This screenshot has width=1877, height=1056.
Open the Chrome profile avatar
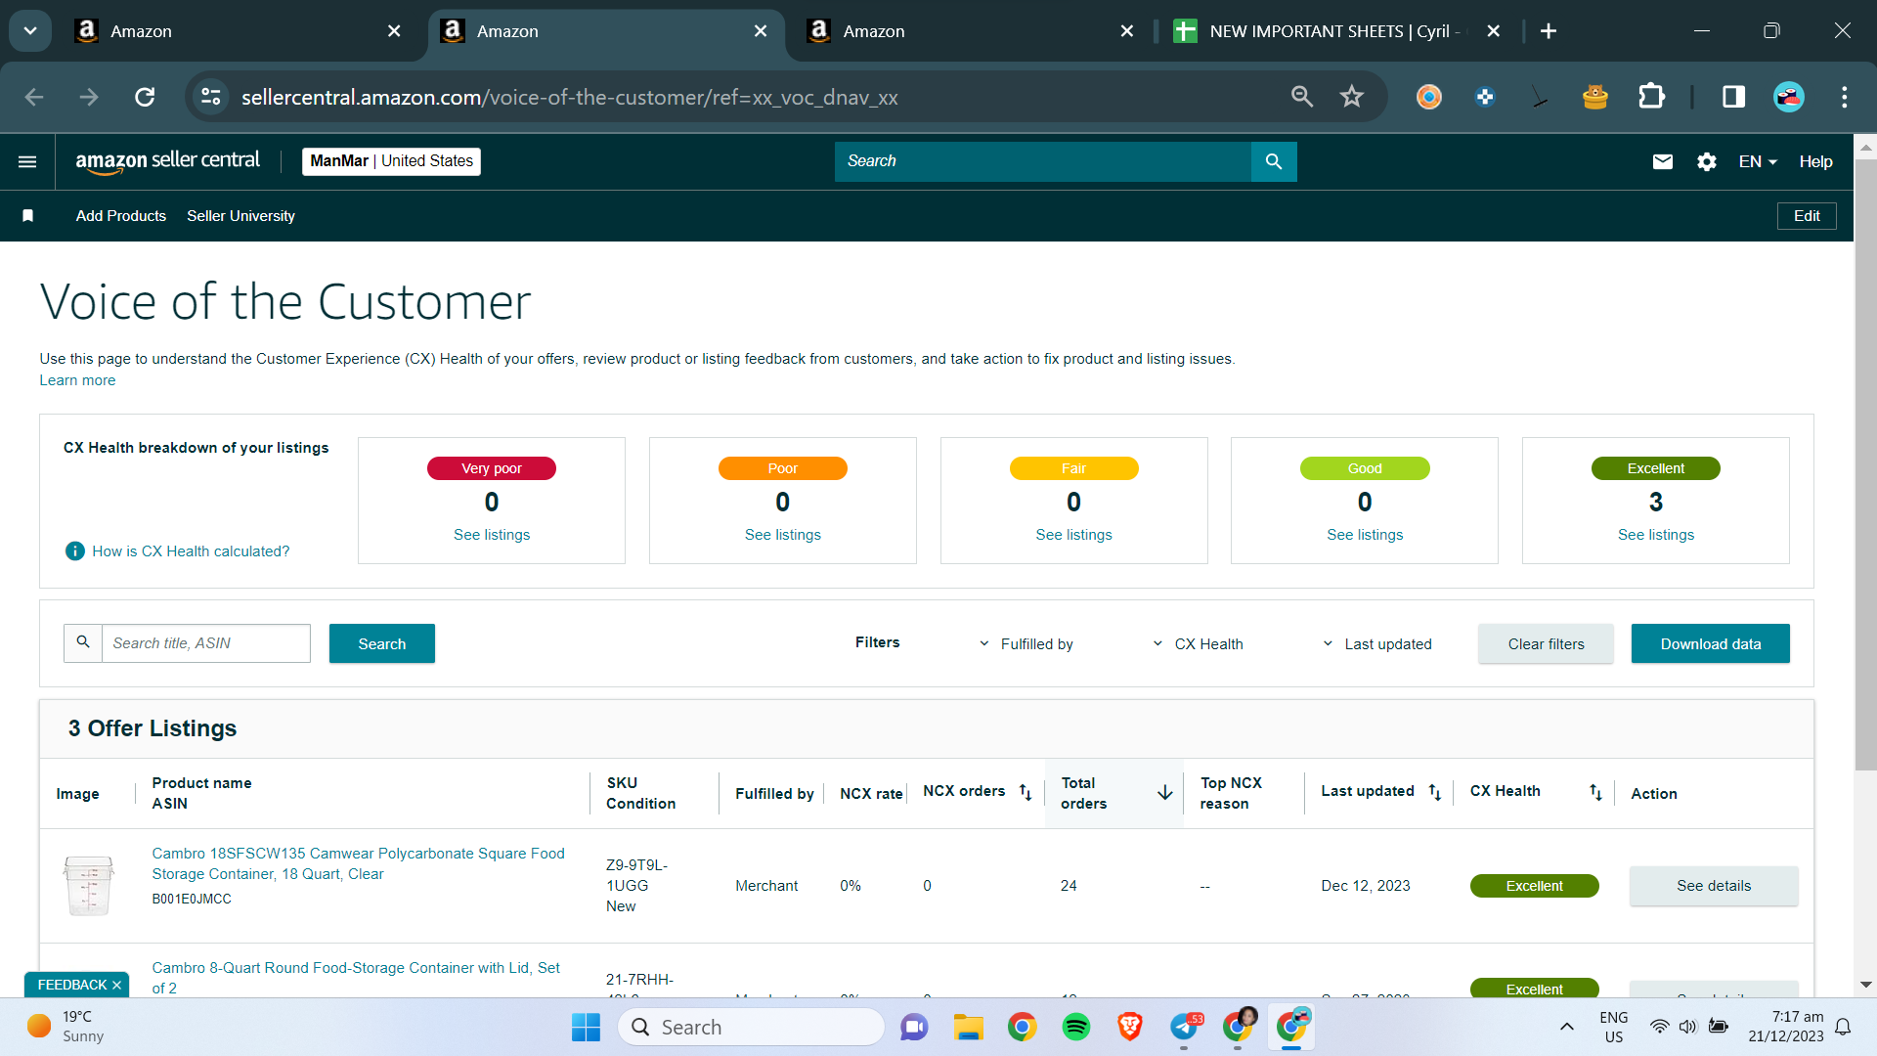pyautogui.click(x=1789, y=97)
